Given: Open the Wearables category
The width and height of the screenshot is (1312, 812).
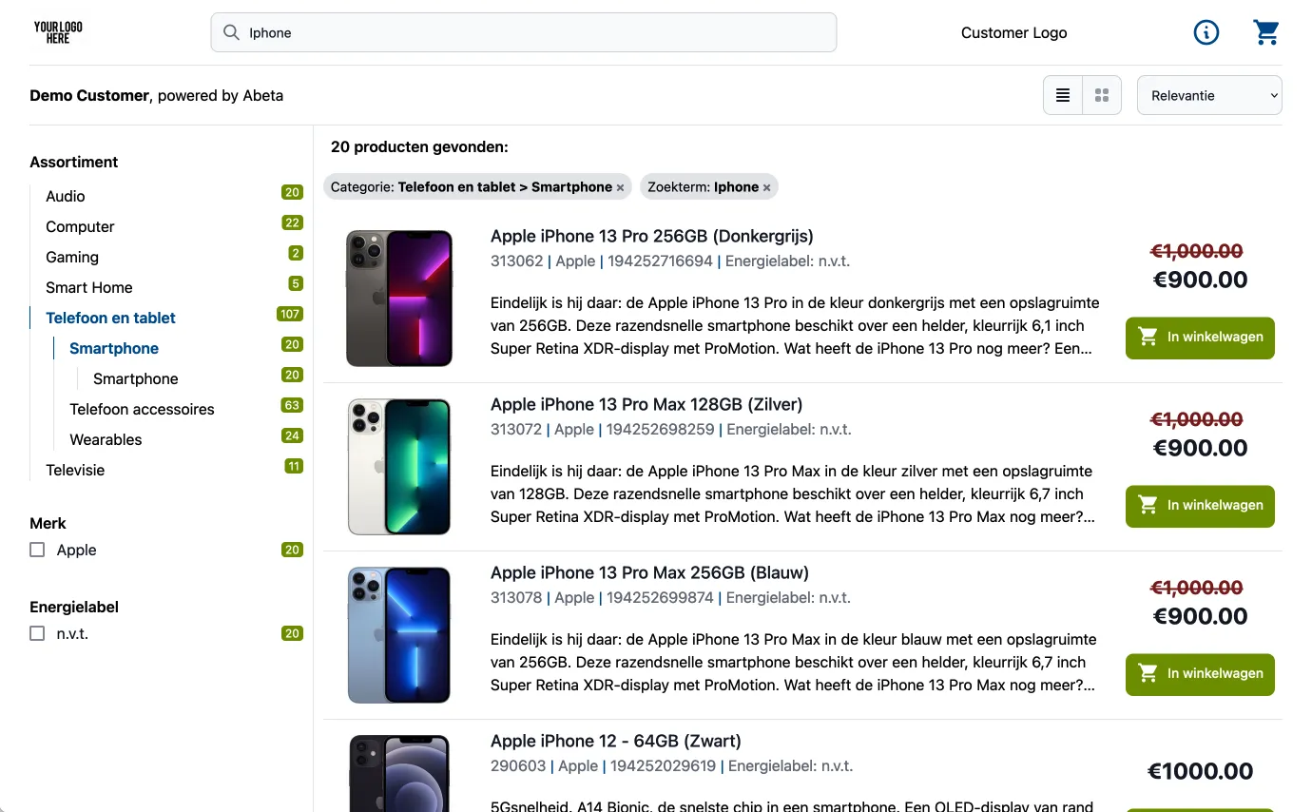Looking at the screenshot, I should click(106, 439).
